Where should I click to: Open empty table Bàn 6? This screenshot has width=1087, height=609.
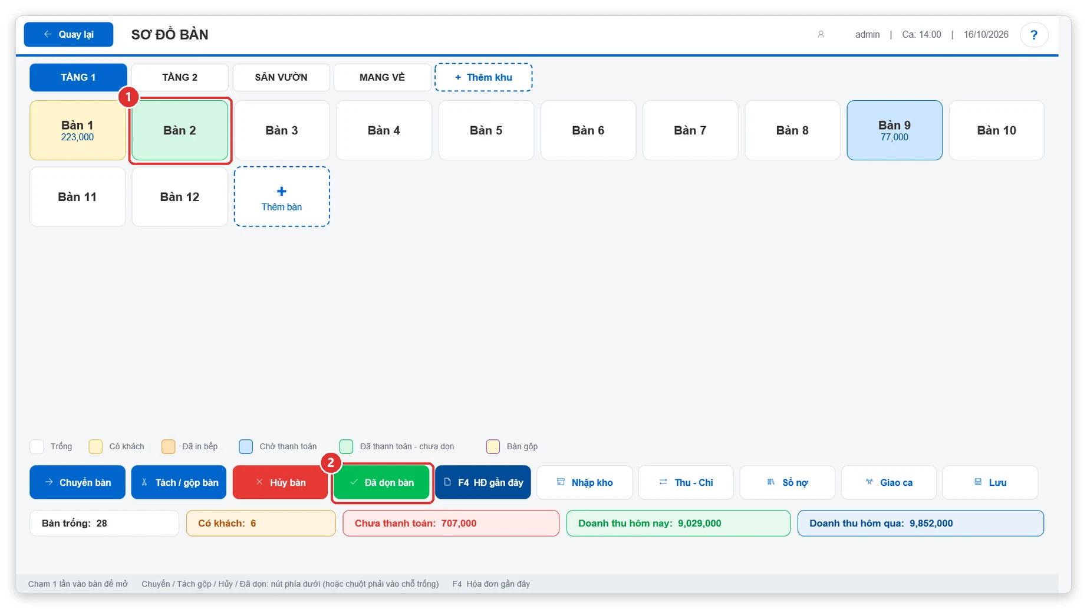coord(588,130)
